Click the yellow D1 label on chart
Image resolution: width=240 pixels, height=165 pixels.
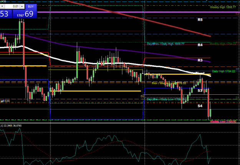click(142, 96)
